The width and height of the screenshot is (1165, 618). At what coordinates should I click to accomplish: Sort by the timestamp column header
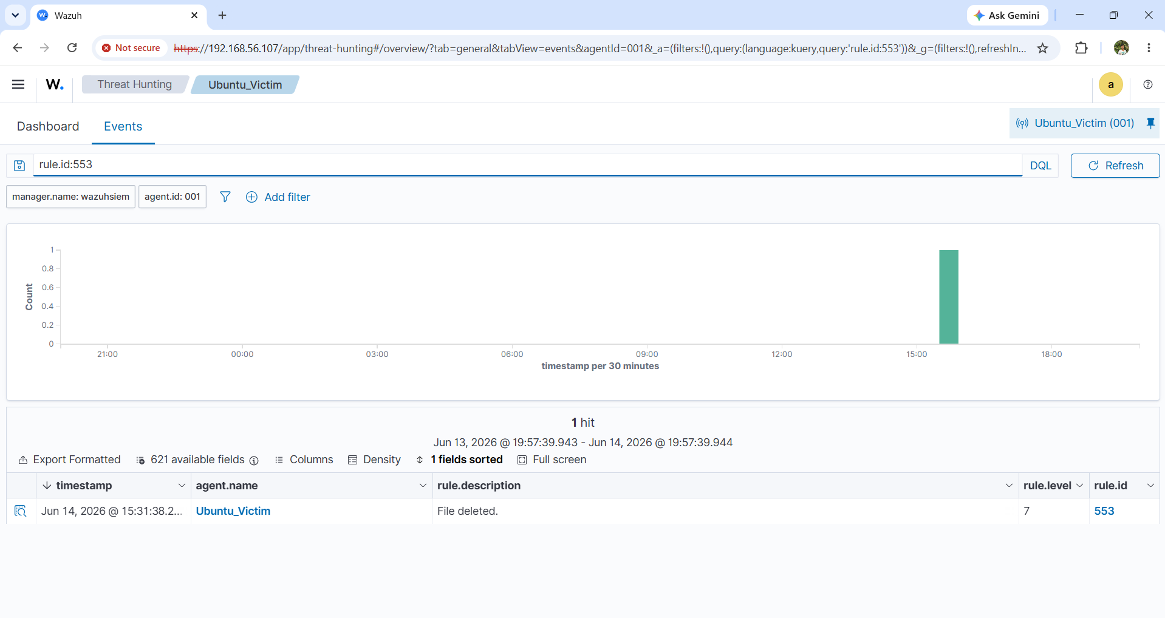pyautogui.click(x=84, y=486)
